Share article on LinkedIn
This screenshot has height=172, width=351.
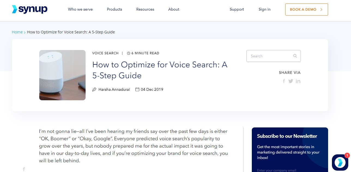click(x=298, y=81)
